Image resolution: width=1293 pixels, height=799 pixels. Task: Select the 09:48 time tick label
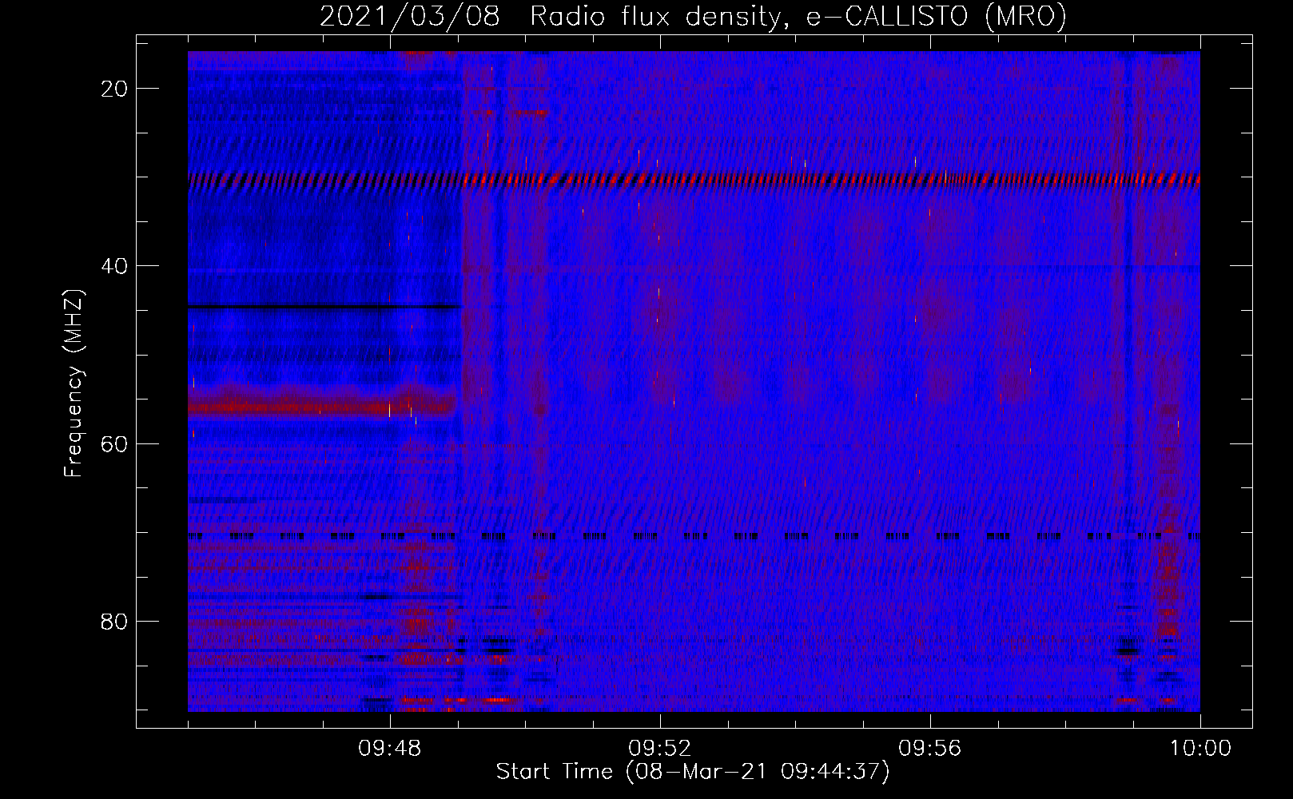tap(390, 749)
